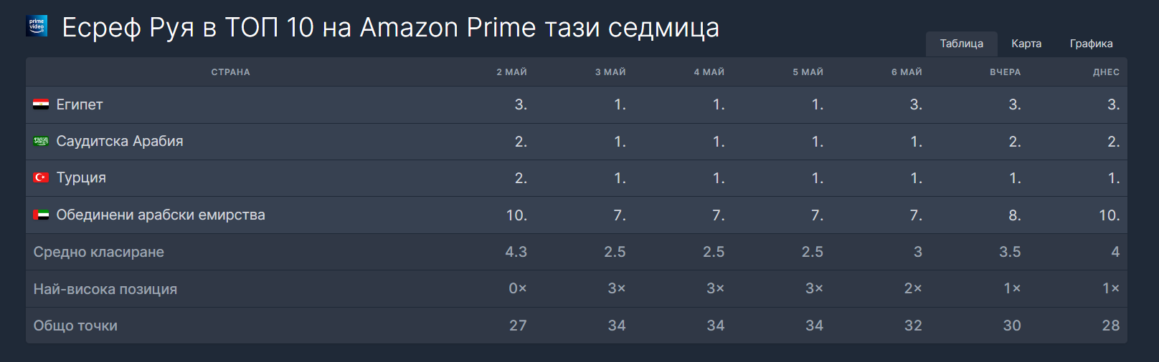1159x362 pixels.
Task: Click the СТРАНА column header
Action: coord(230,72)
